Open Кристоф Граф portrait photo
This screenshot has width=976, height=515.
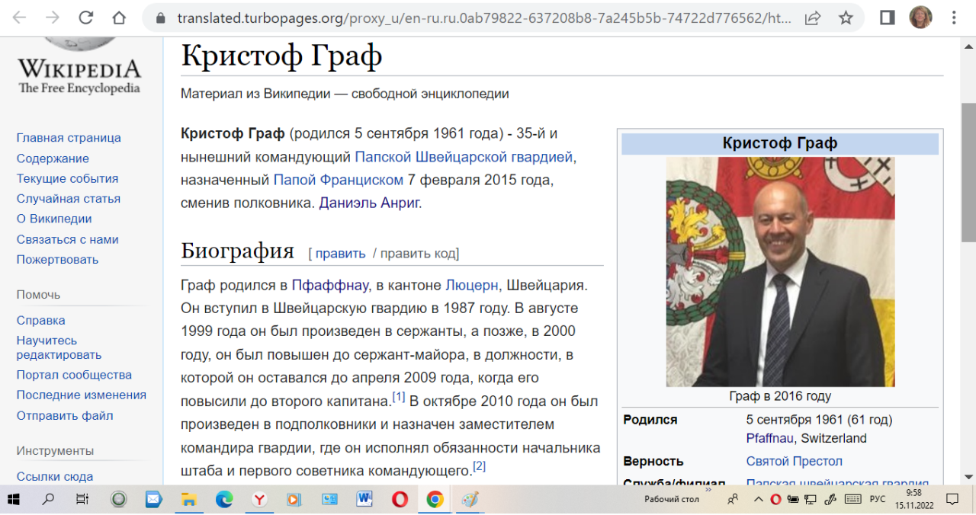tap(780, 272)
